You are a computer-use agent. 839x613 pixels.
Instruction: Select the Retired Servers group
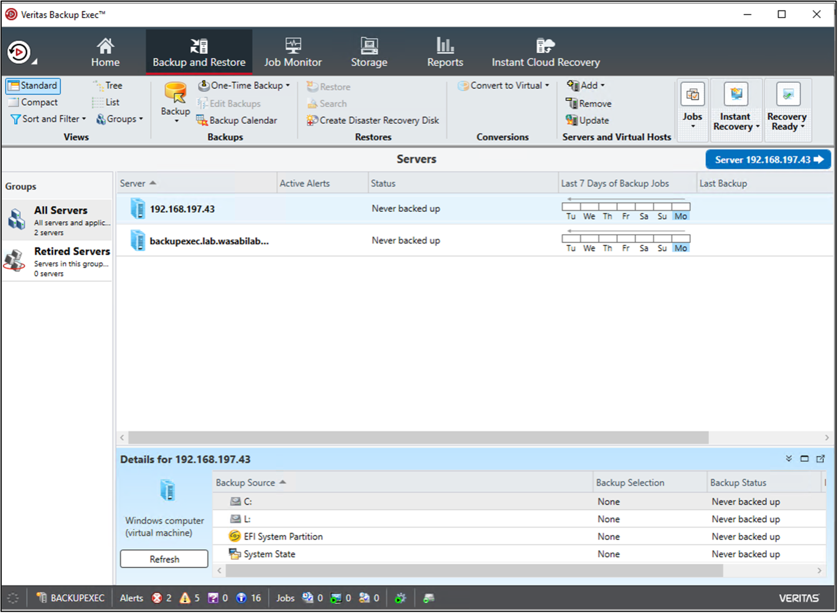(56, 261)
